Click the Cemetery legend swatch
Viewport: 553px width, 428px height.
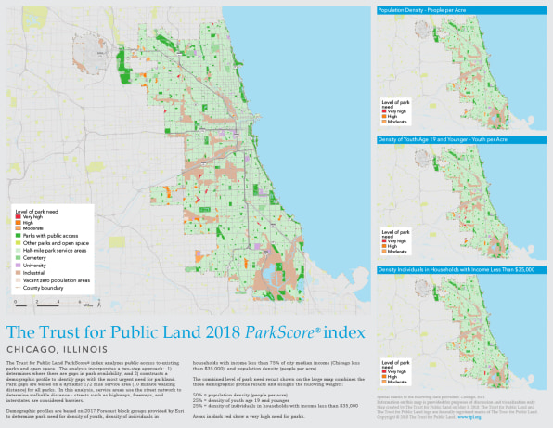(18, 258)
